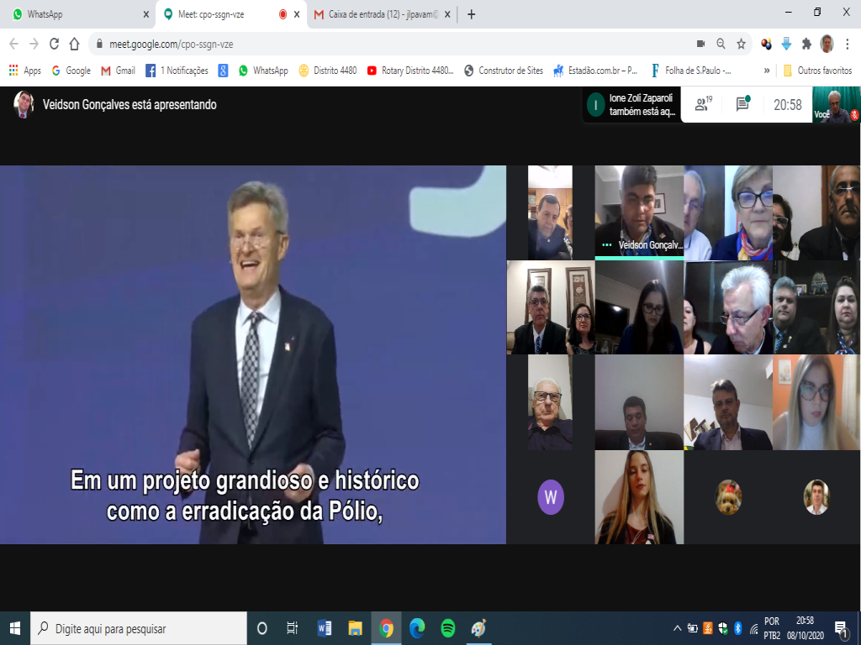Open the Meet chat messages icon
This screenshot has height=645, width=861.
(x=742, y=105)
